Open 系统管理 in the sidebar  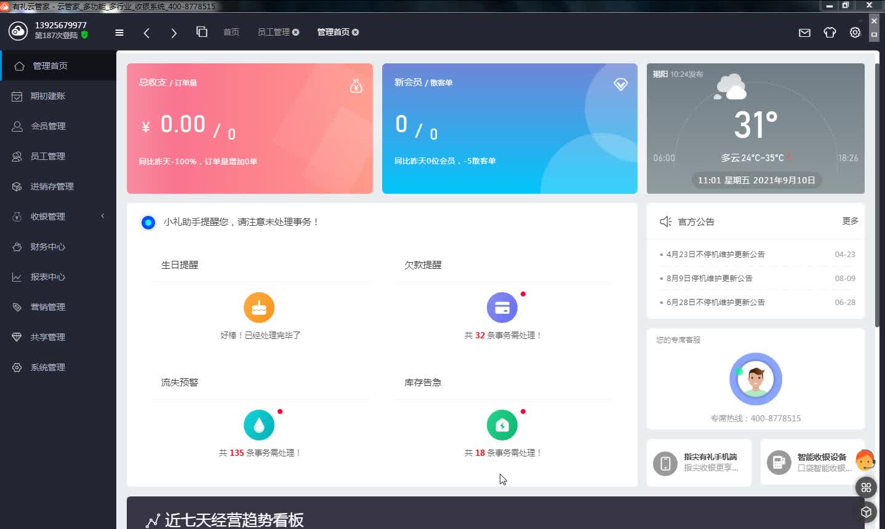(58, 367)
